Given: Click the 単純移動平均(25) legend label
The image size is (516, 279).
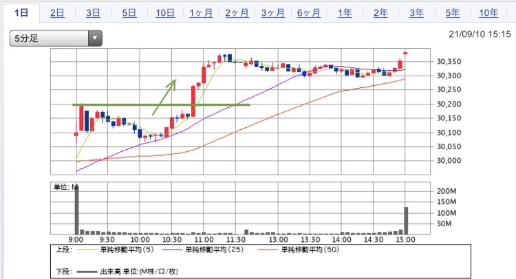Looking at the screenshot, I should pyautogui.click(x=215, y=249).
